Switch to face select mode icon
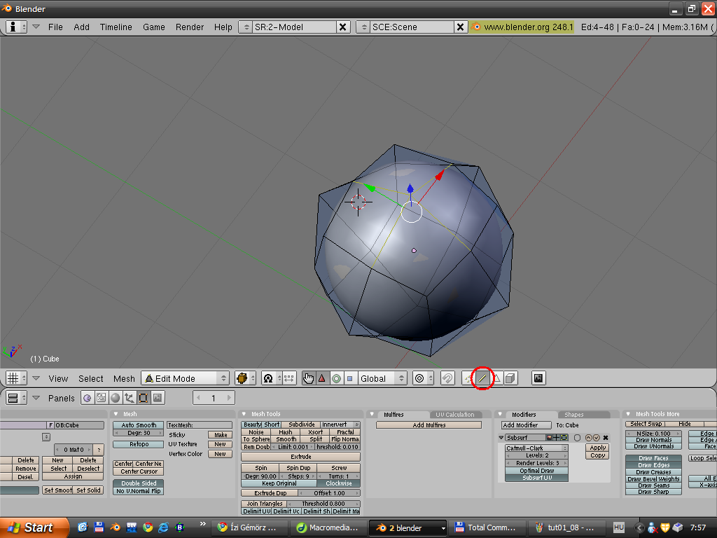The height and width of the screenshot is (538, 717). coord(496,378)
